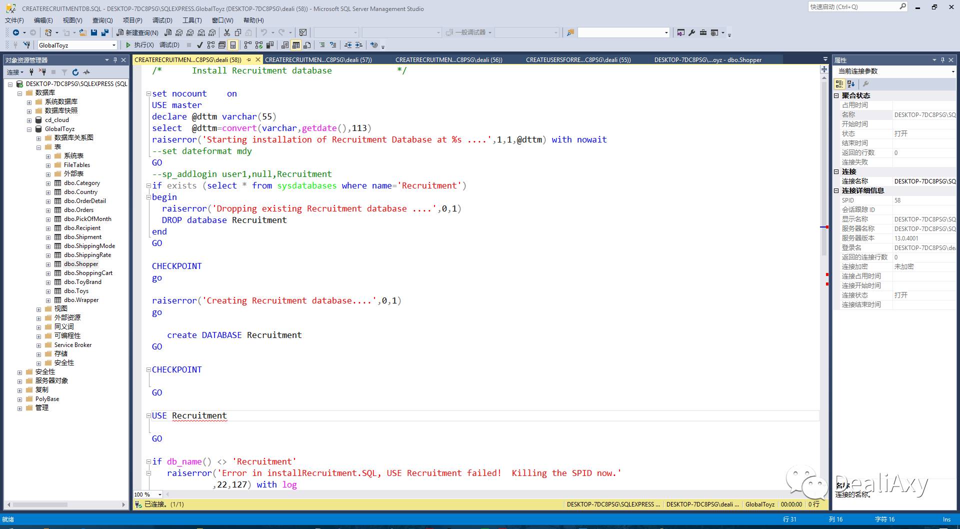Toggle IntelliSense enabled button
The image size is (960, 529).
(x=233, y=45)
